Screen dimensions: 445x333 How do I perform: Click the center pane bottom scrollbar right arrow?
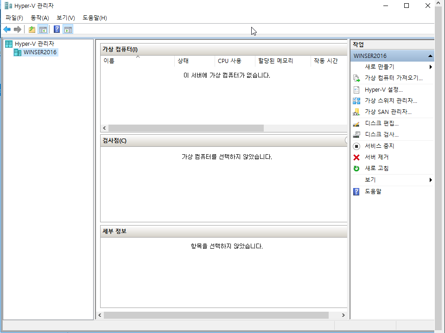tap(343, 315)
